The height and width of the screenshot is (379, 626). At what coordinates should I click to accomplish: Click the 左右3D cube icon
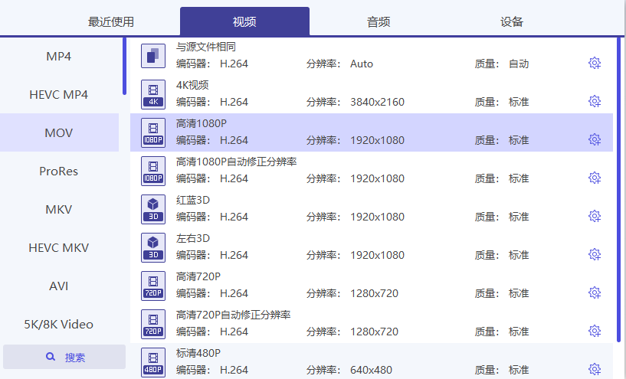coord(153,247)
